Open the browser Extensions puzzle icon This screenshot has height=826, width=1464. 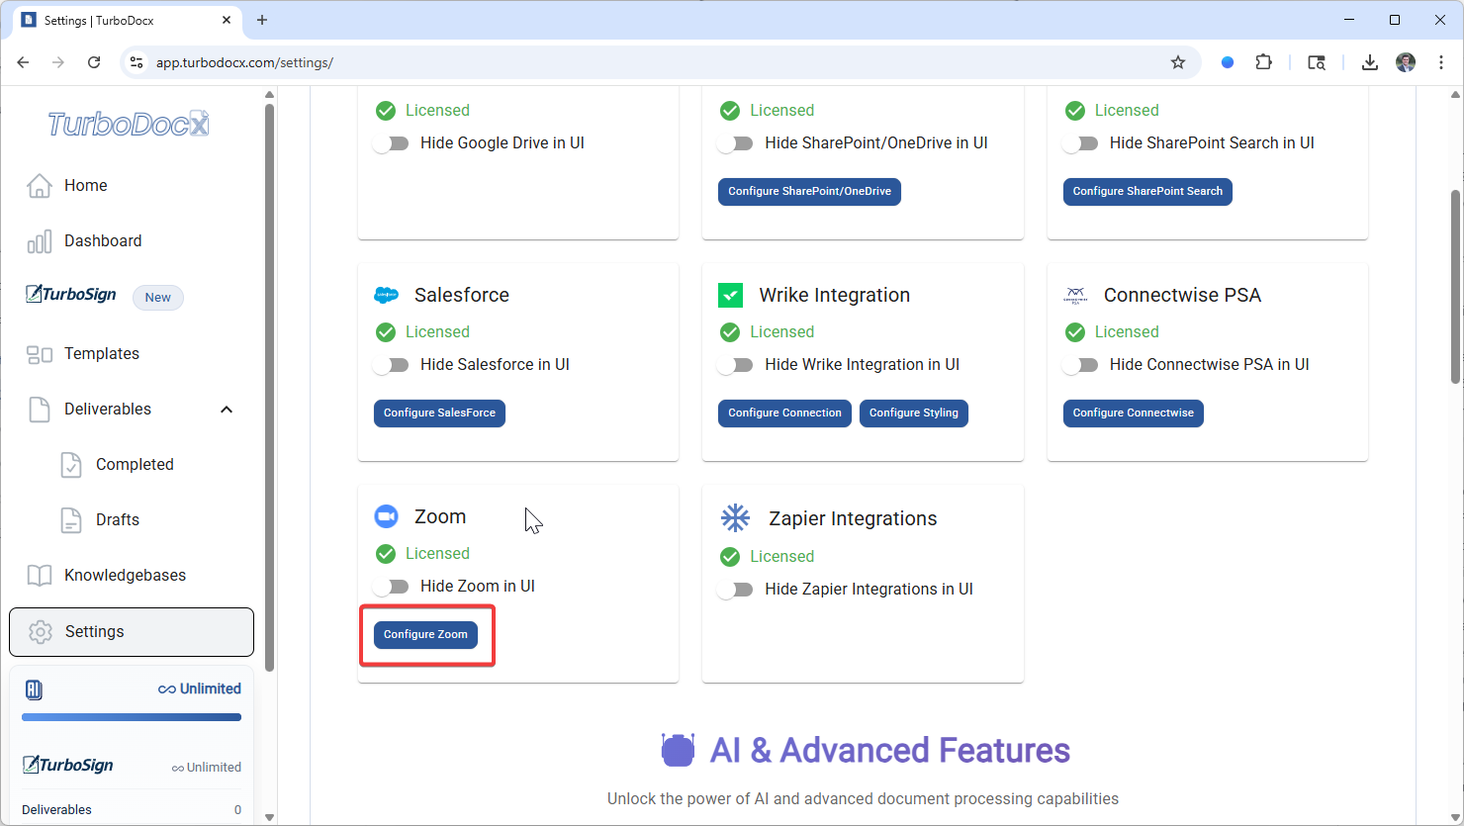1263,62
